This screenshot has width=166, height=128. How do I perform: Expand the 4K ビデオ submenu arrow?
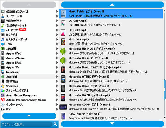57,30
